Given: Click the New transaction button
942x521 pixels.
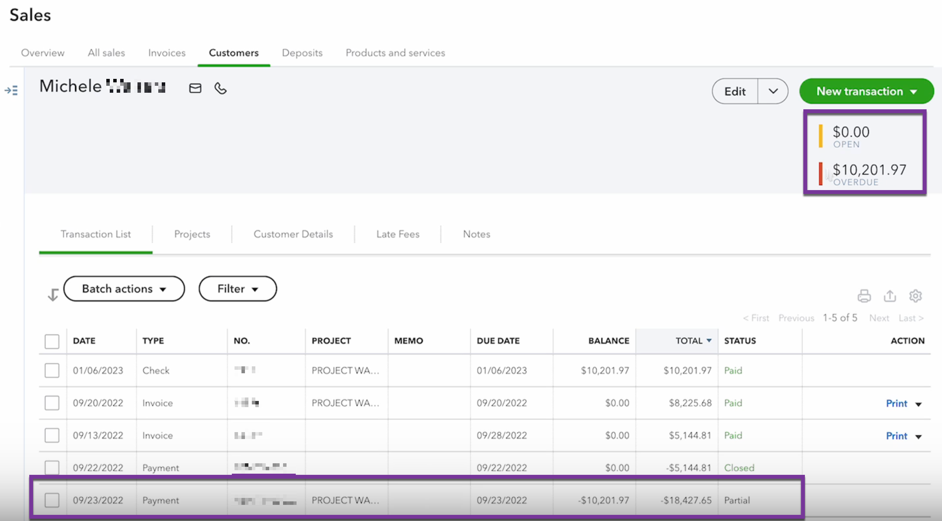Looking at the screenshot, I should click(x=867, y=91).
